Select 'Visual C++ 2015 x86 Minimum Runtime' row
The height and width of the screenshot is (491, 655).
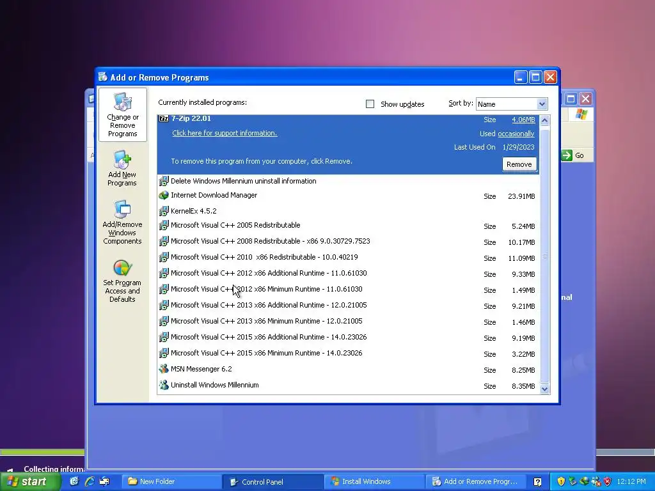[x=349, y=353]
